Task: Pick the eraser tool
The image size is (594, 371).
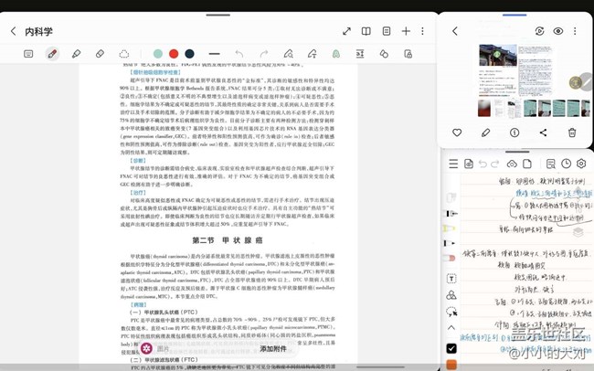Action: click(100, 54)
